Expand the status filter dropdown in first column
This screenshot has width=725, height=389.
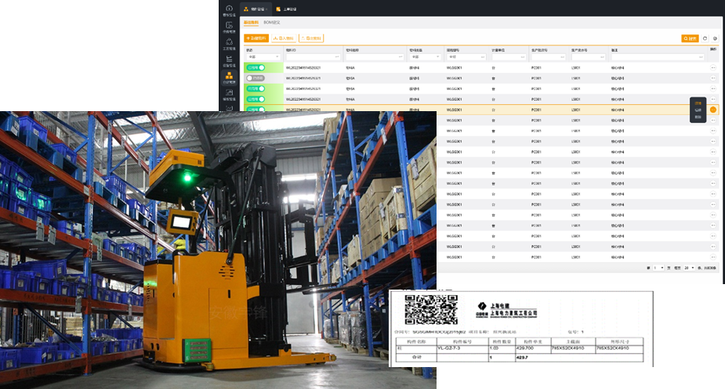point(263,57)
